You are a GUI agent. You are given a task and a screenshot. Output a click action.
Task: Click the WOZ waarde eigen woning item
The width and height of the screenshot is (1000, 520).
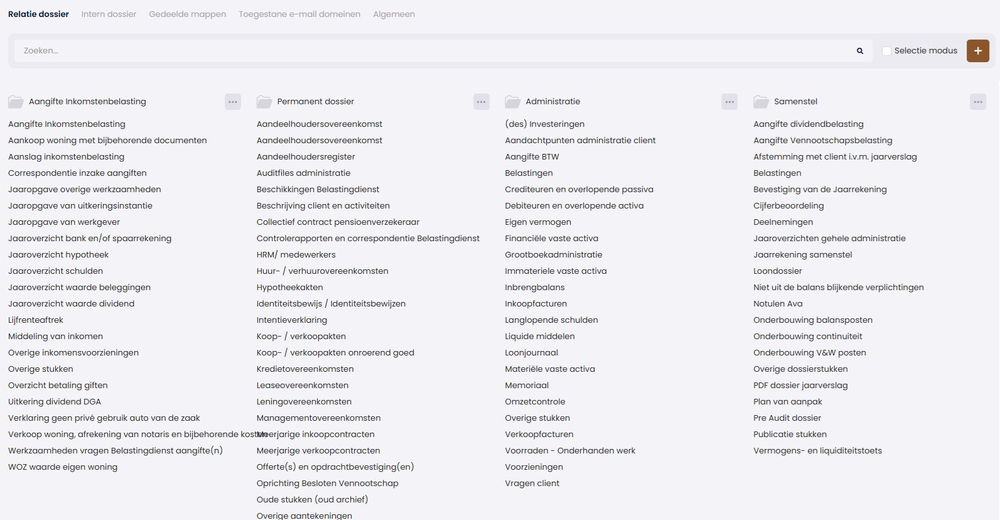point(63,467)
